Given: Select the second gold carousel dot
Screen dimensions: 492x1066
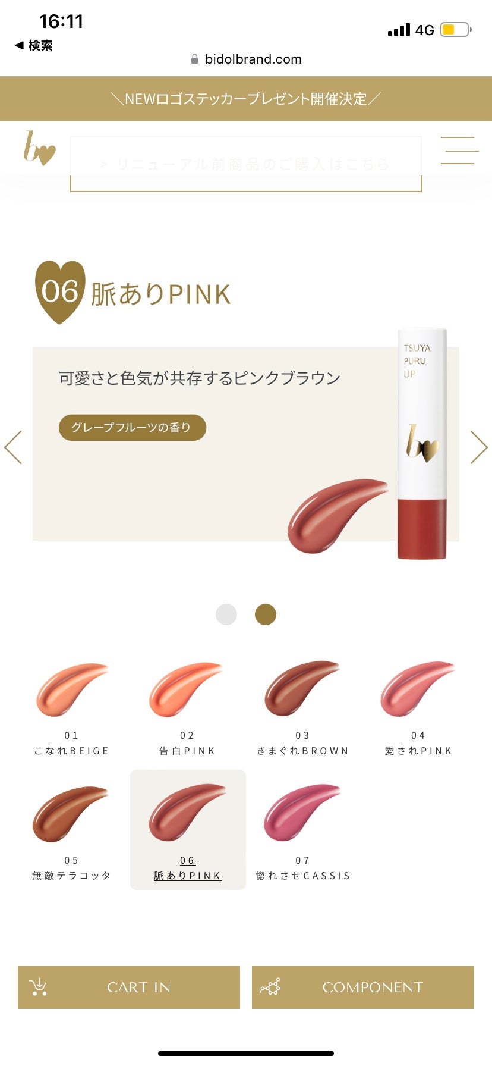Looking at the screenshot, I should [x=266, y=614].
